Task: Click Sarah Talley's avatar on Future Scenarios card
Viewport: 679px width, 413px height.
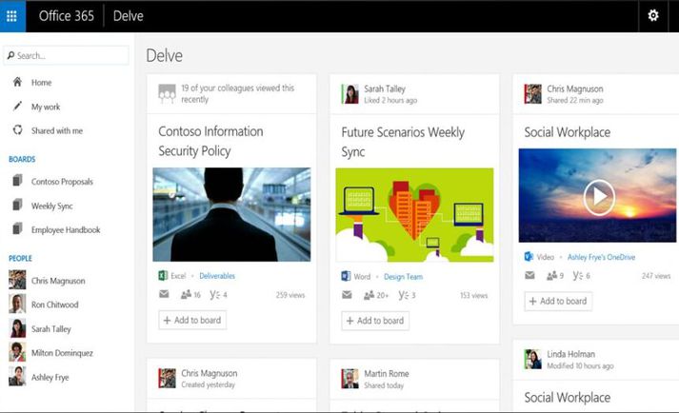Action: pos(349,94)
